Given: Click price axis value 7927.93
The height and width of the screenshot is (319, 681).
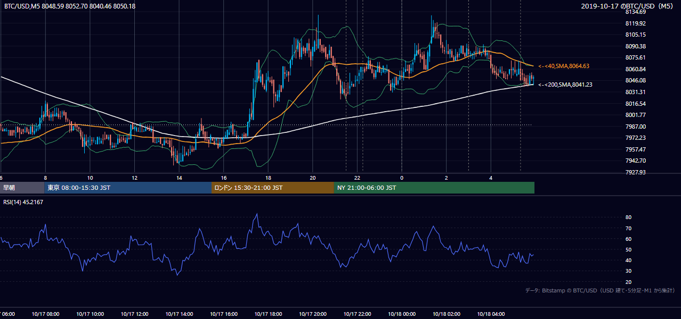Looking at the screenshot, I should pyautogui.click(x=635, y=172).
